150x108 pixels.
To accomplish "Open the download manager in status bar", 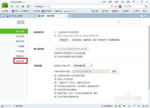I will point(118,106).
